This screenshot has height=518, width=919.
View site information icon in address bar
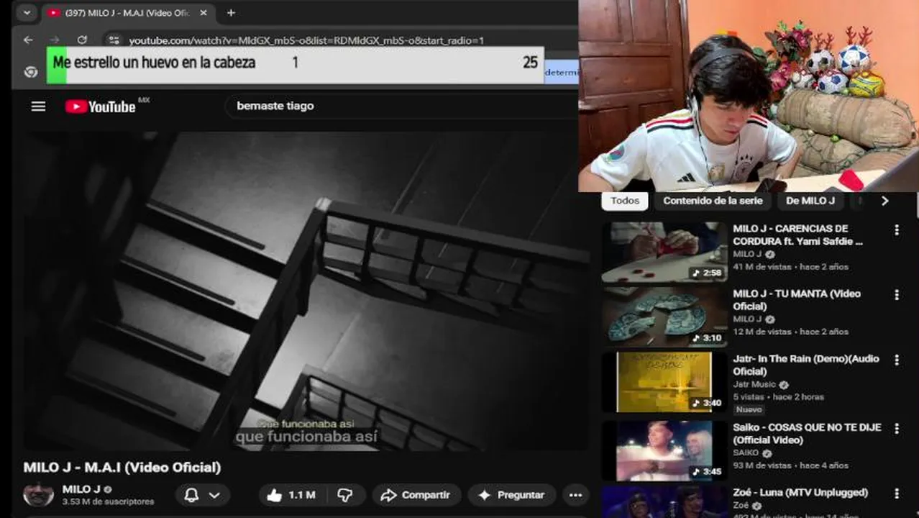[113, 40]
